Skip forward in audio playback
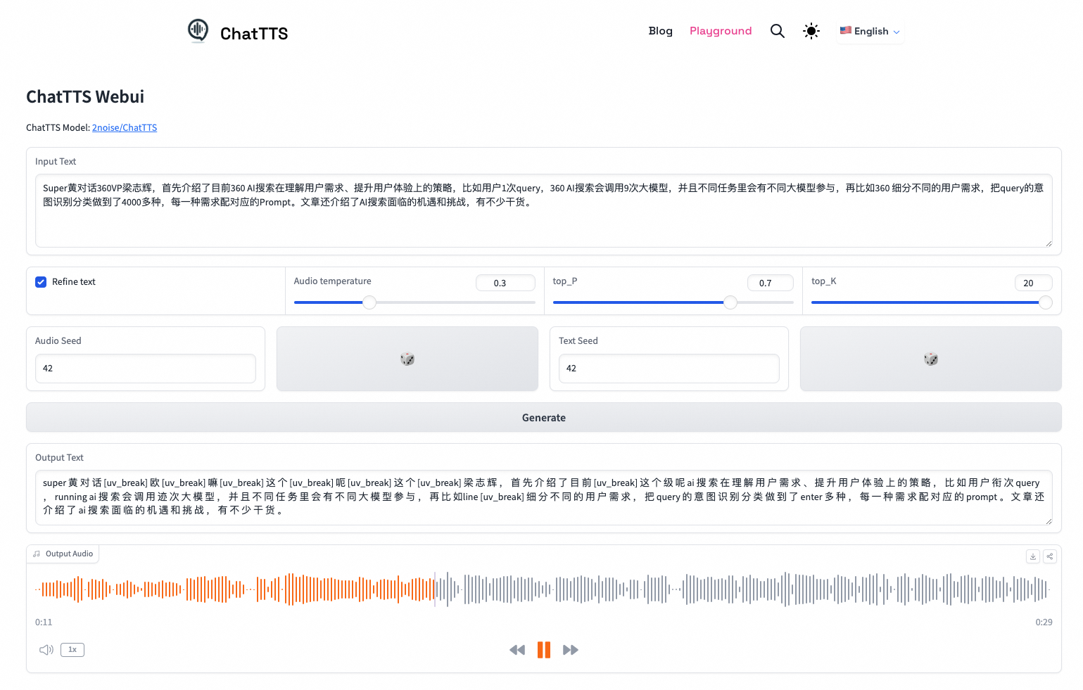The width and height of the screenshot is (1083, 690). (x=571, y=650)
